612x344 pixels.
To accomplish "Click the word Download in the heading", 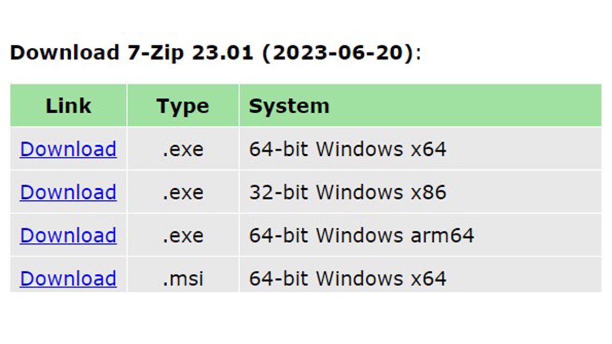I will coord(64,52).
